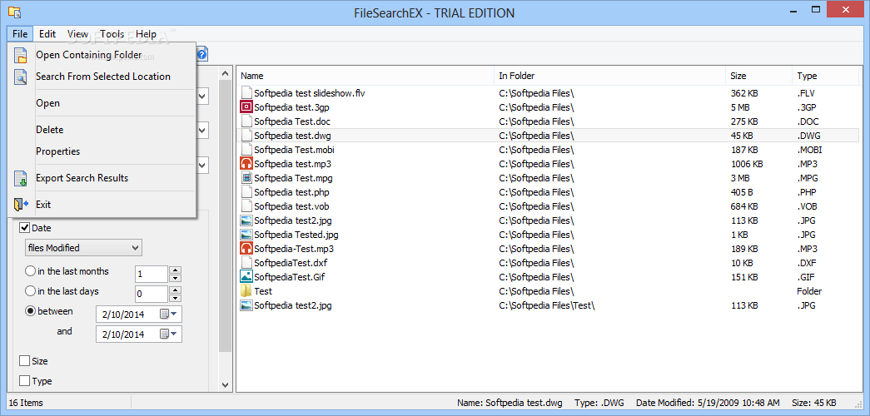Click the Softpedia Tested.jpg picture icon
The image size is (870, 416).
[246, 235]
